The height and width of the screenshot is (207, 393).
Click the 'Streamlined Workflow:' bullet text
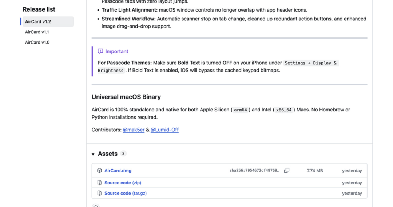128,19
